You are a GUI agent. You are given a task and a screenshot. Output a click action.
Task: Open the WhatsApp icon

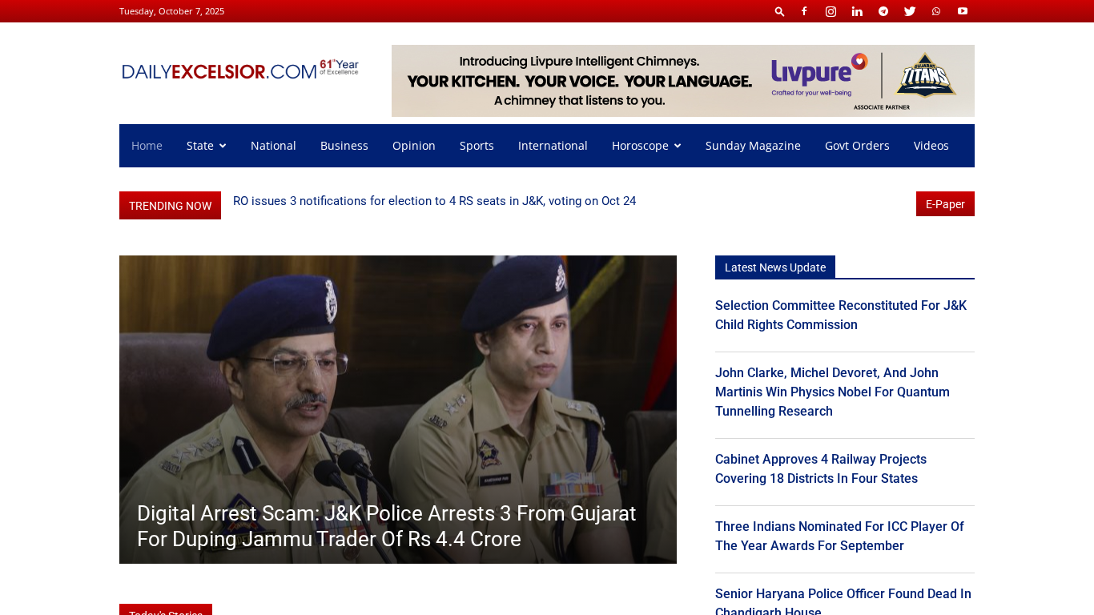coord(936,11)
